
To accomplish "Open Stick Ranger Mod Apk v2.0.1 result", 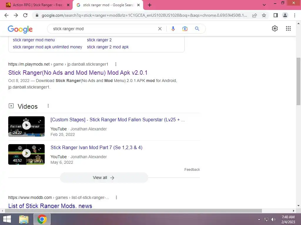I will coord(78,73).
